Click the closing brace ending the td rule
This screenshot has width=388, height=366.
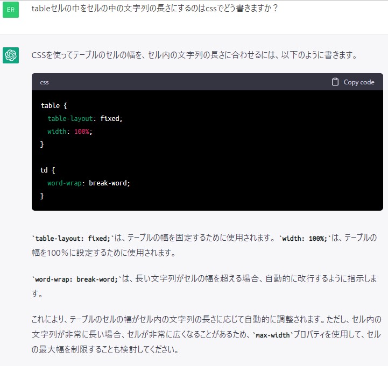pyautogui.click(x=42, y=196)
